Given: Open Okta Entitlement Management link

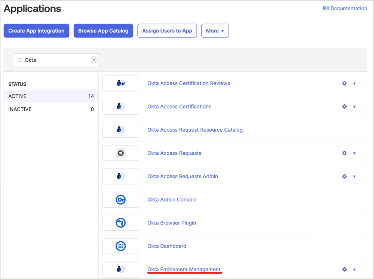Looking at the screenshot, I should point(184,269).
